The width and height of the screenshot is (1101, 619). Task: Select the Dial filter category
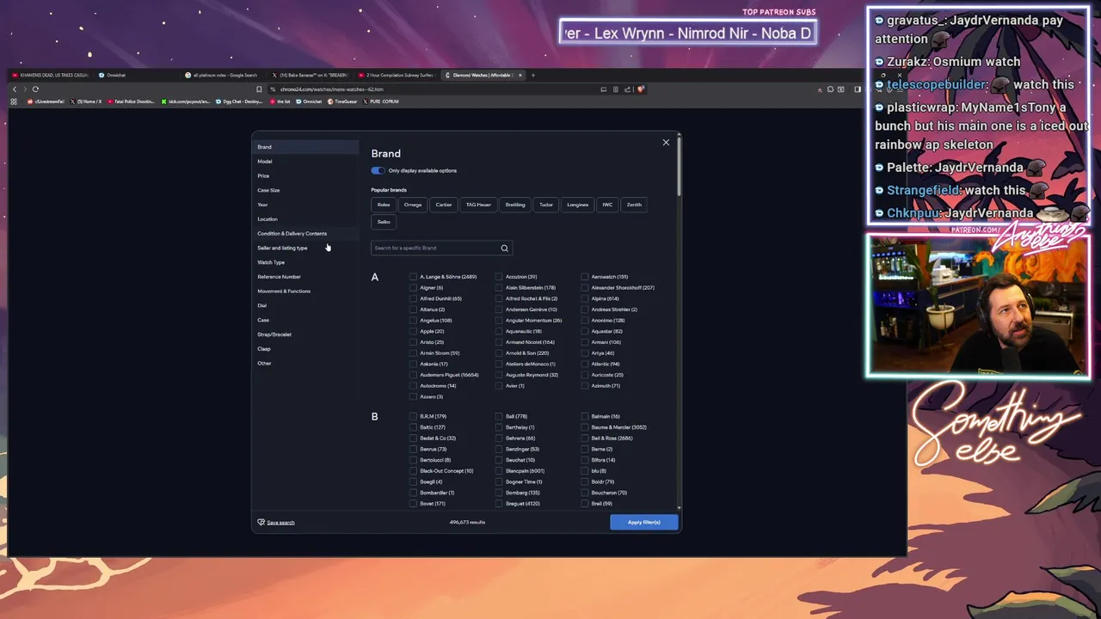[x=305, y=305]
